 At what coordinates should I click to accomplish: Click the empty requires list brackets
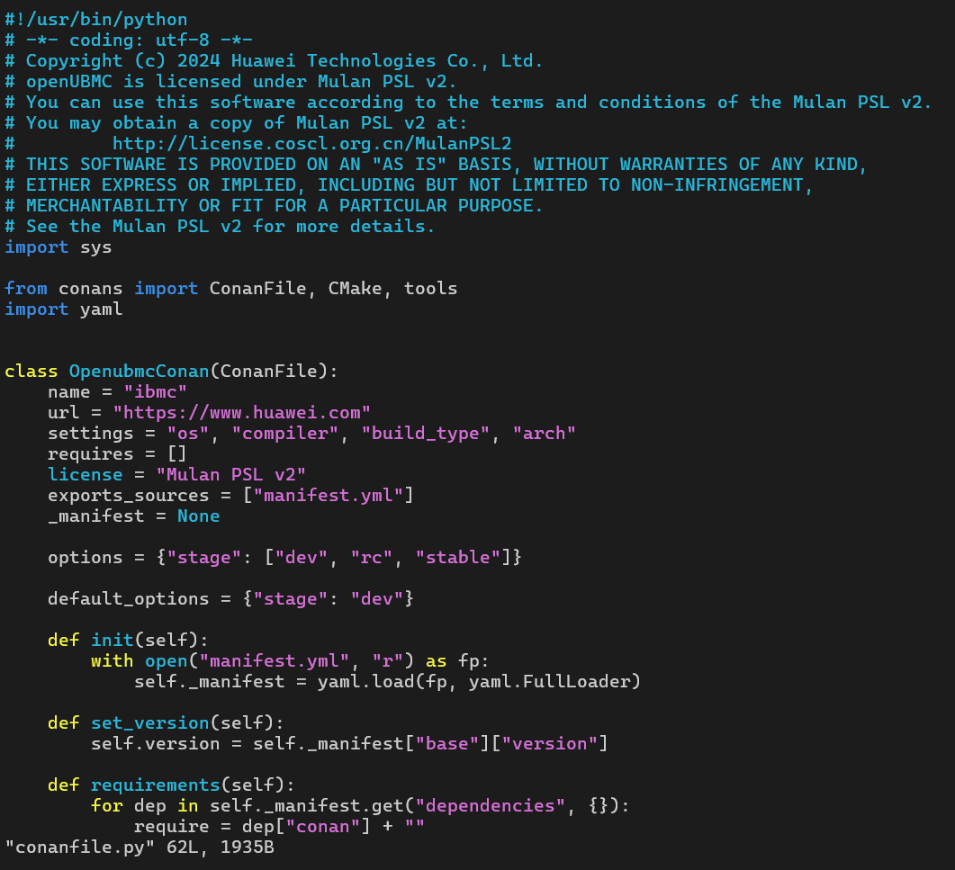point(176,454)
